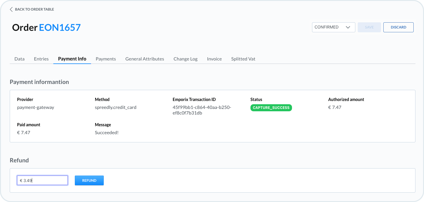Click the order number EON1657
Screen dimensions: 424x202
[60, 28]
